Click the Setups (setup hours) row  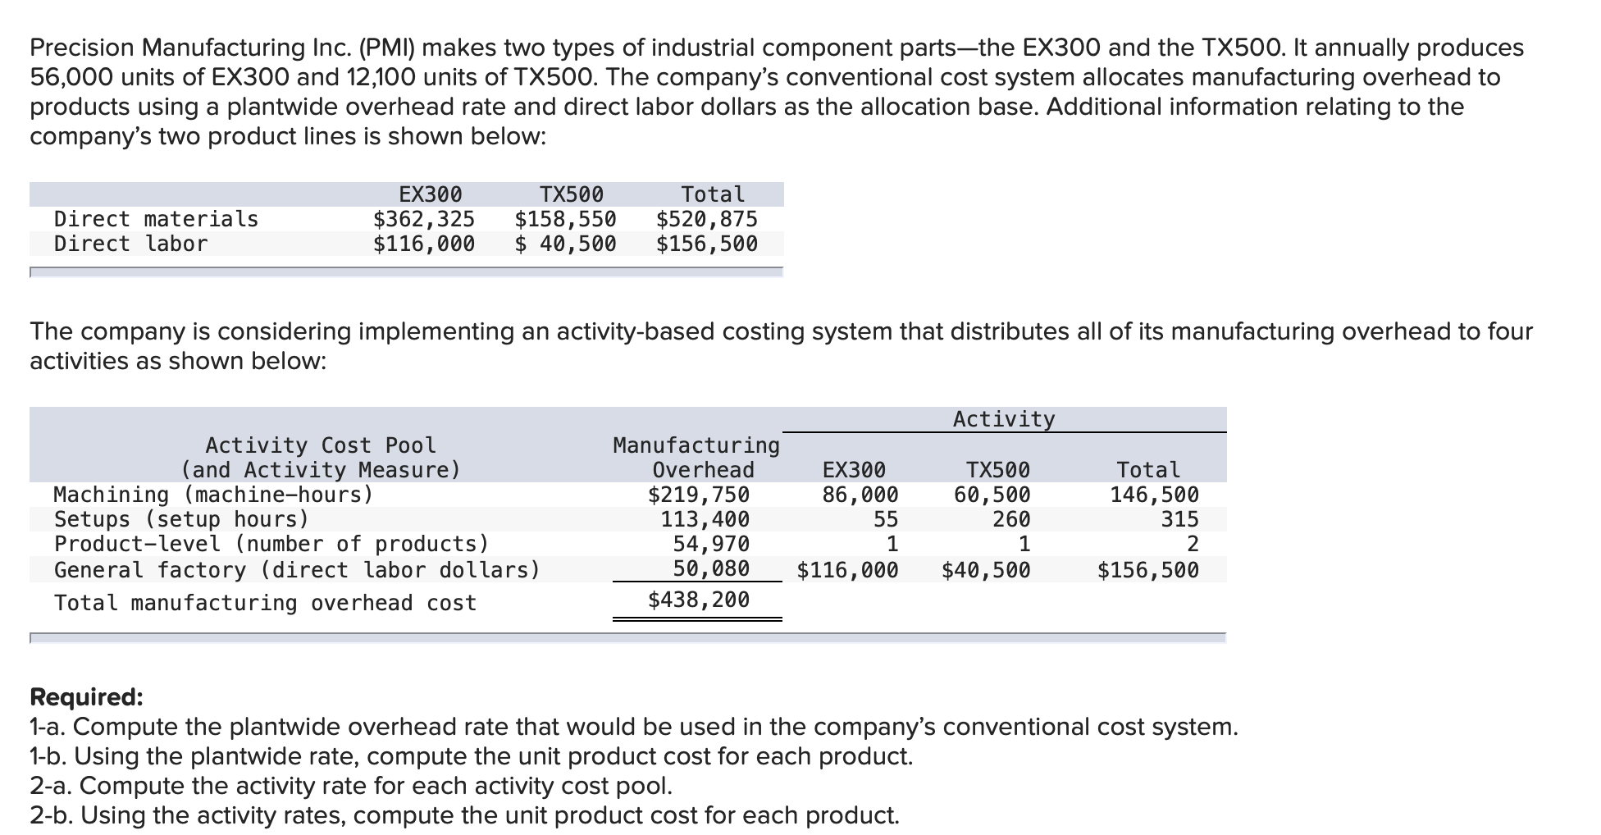tap(180, 518)
